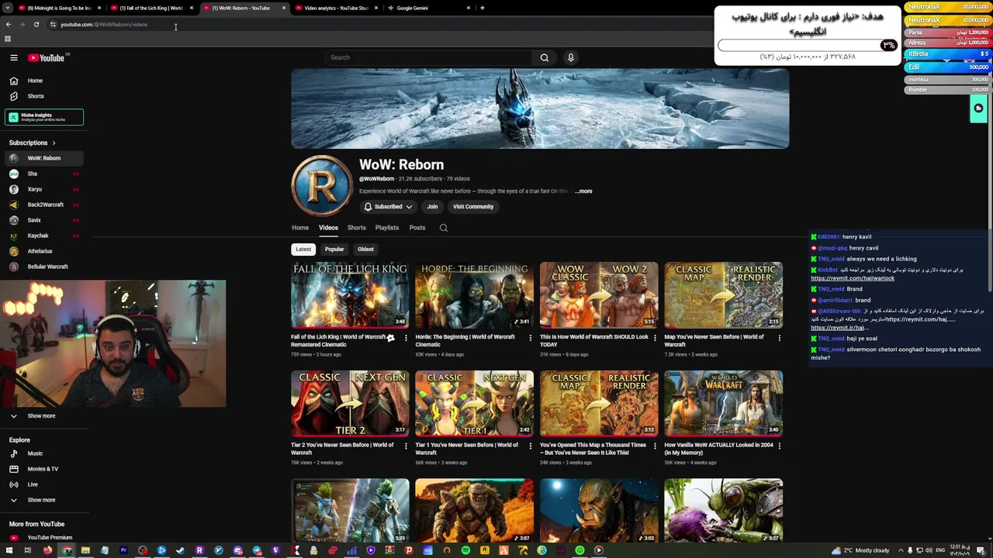This screenshot has height=558, width=993.
Task: Open the Back2Warcraft subscription channel
Action: point(44,205)
